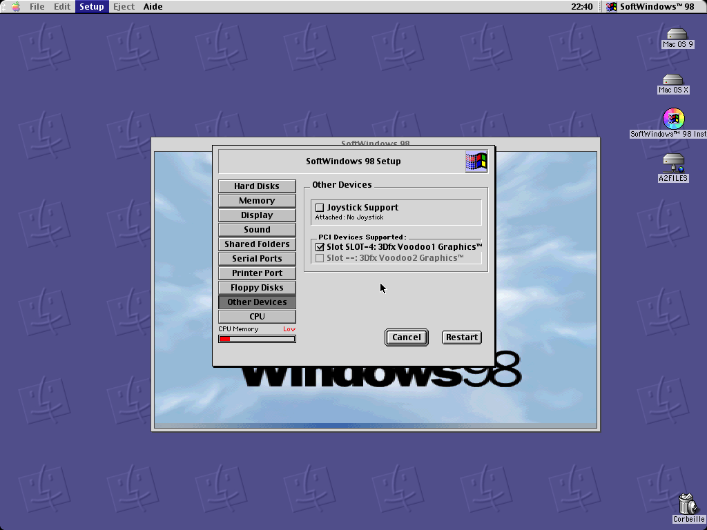Click the "Attached: No Joystick" text
The height and width of the screenshot is (530, 707).
point(349,217)
